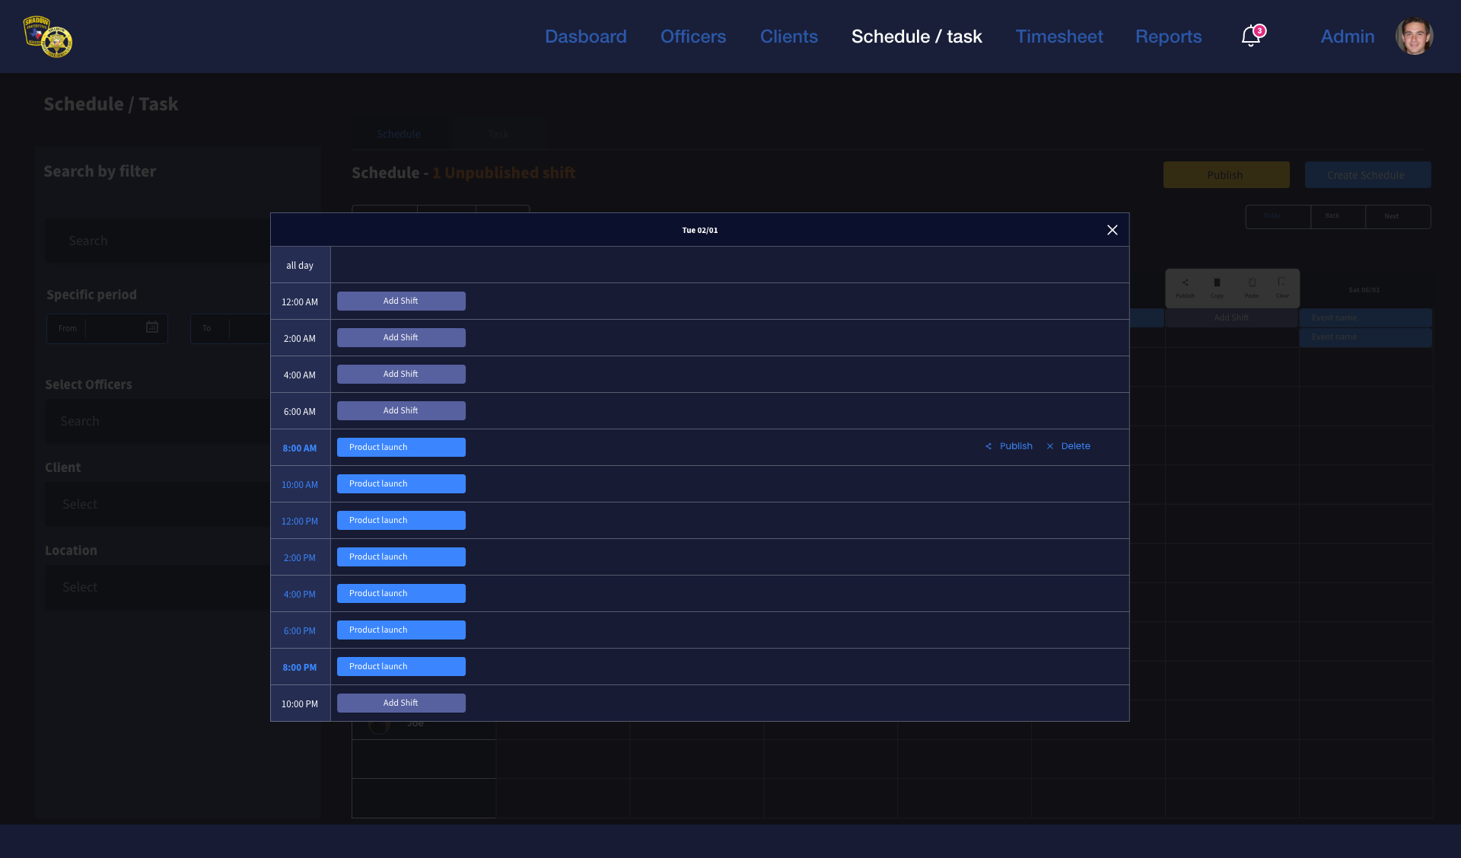Open the Reports page
Image resolution: width=1461 pixels, height=858 pixels.
[x=1168, y=37]
